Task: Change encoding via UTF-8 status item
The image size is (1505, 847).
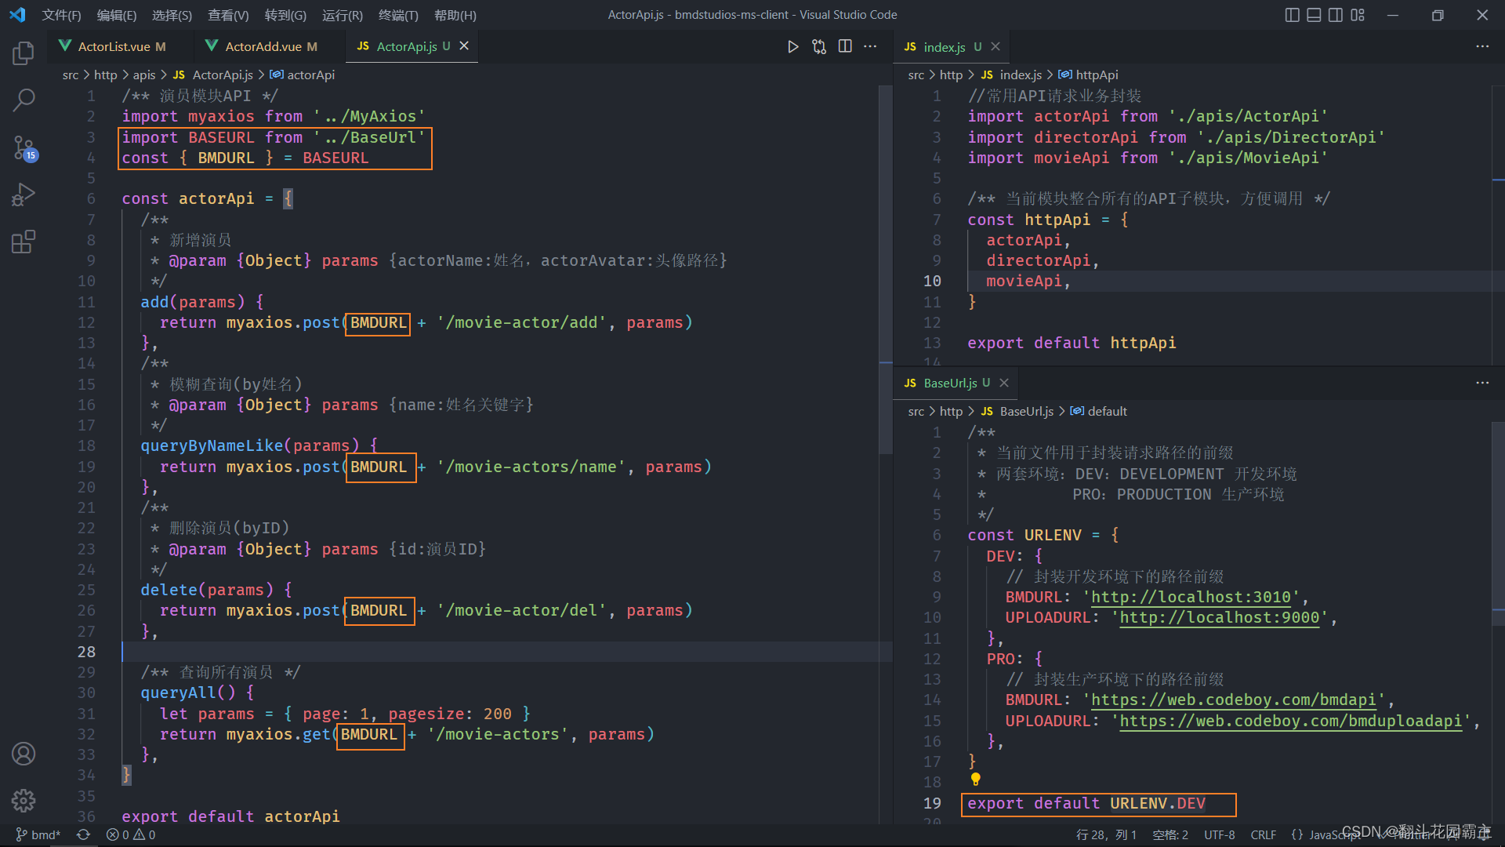Action: click(1220, 835)
